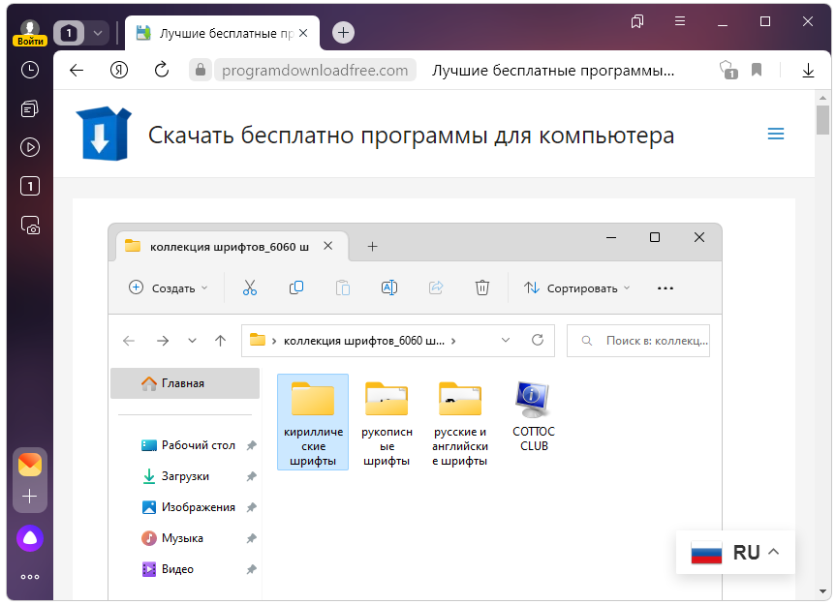Open the browser bookmarks manager icon
Screen dimensions: 836x605
click(637, 21)
